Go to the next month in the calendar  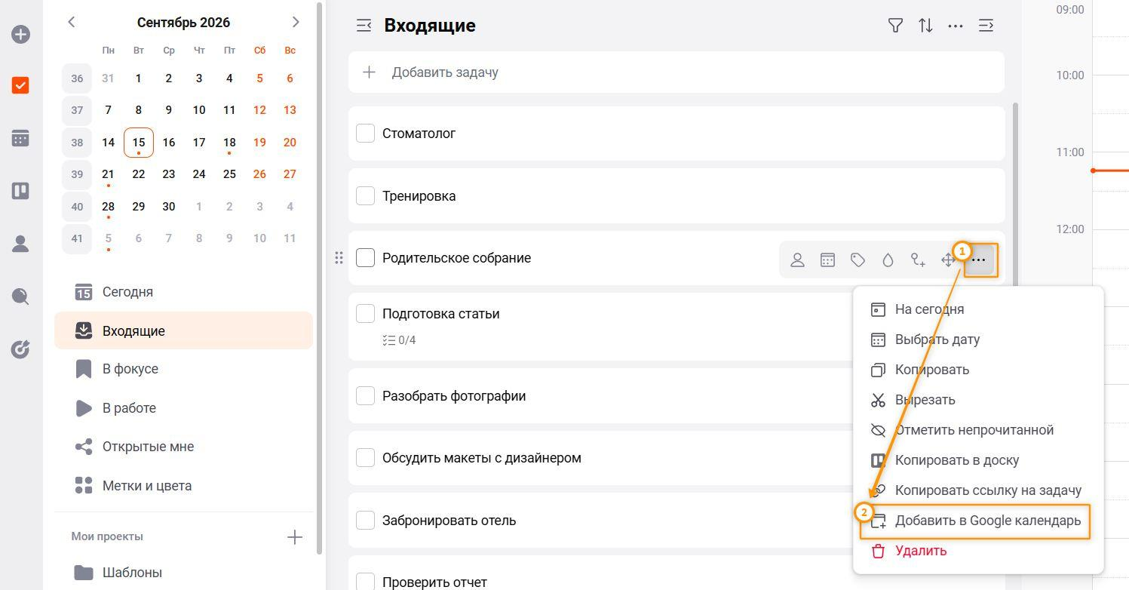[x=296, y=23]
